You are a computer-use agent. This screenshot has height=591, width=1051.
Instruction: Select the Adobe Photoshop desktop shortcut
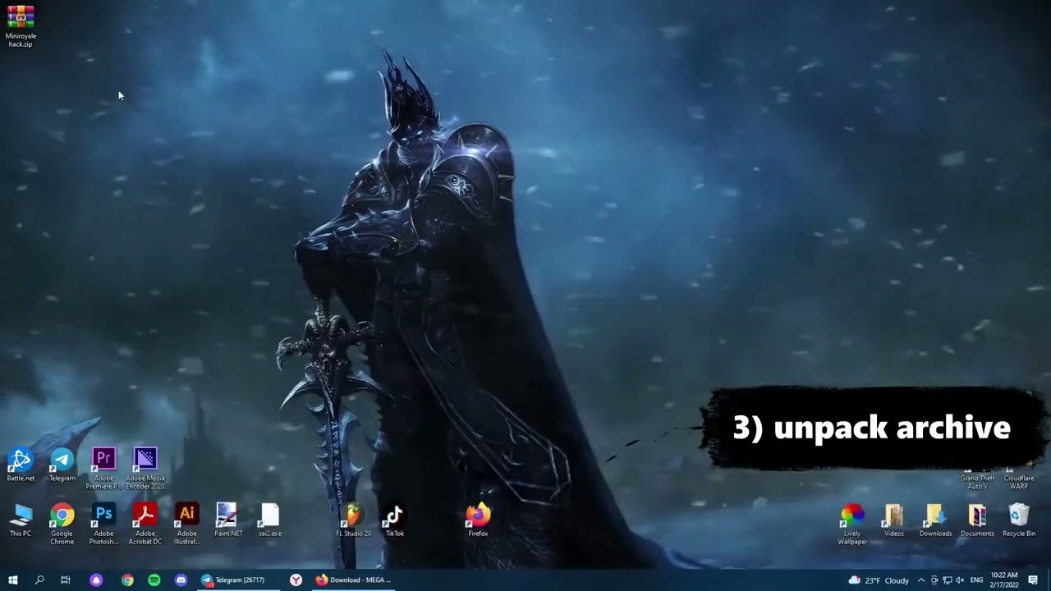103,525
